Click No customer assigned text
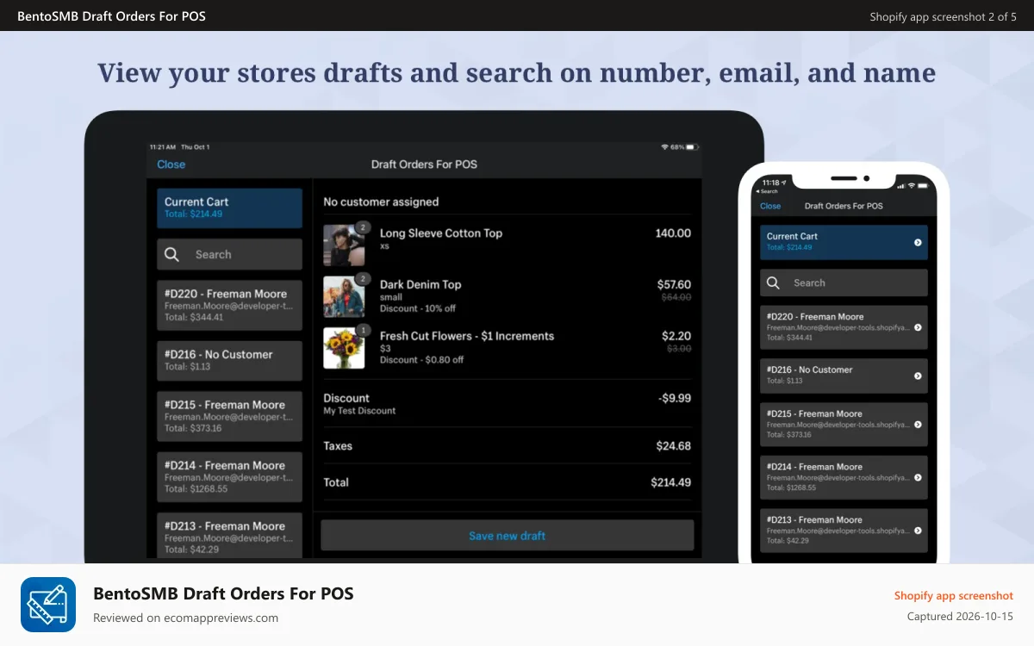This screenshot has height=646, width=1034. point(381,202)
